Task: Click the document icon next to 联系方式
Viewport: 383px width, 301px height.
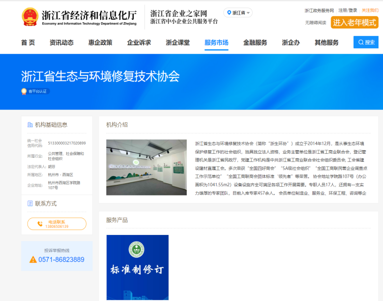Action: tap(30, 204)
